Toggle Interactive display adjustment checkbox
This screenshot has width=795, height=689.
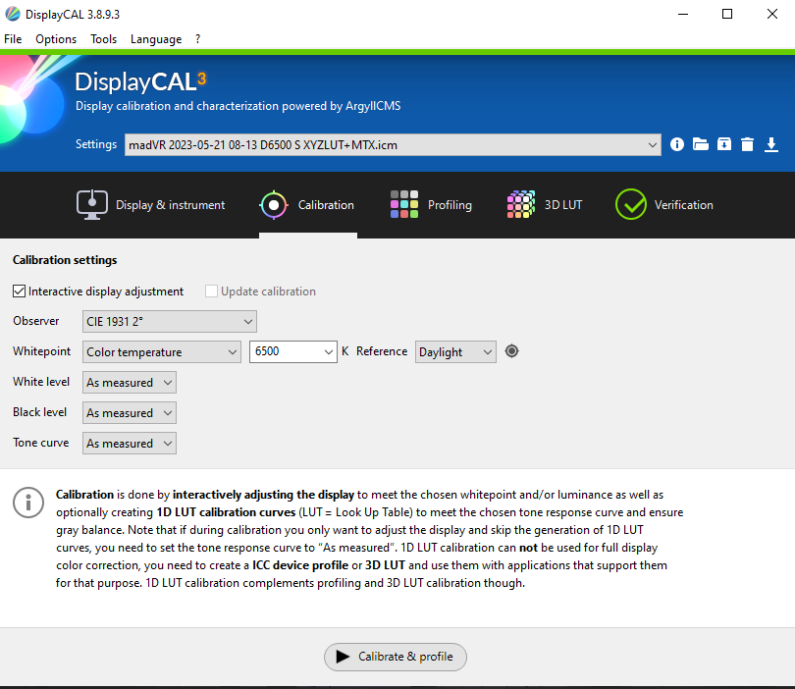point(20,291)
